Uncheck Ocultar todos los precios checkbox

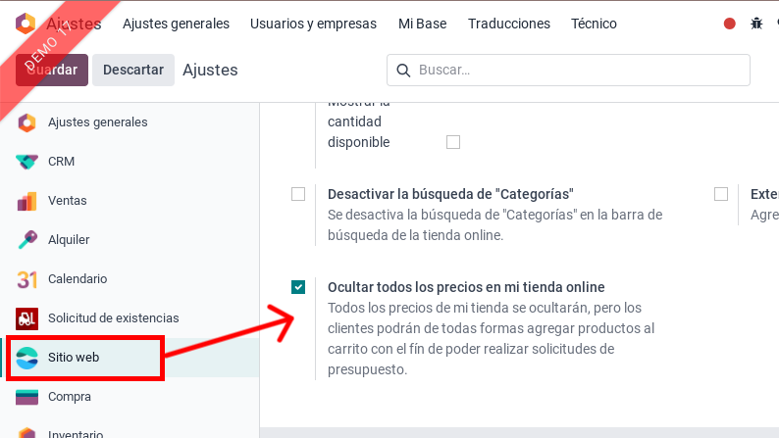click(x=298, y=287)
